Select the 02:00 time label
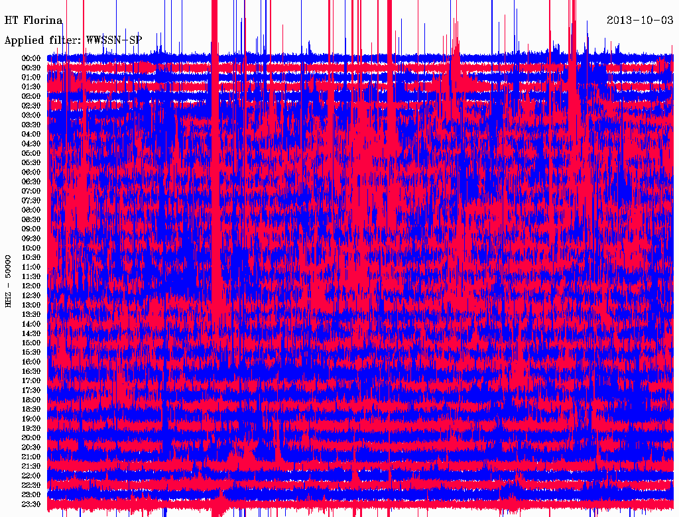The width and height of the screenshot is (679, 517). click(31, 96)
